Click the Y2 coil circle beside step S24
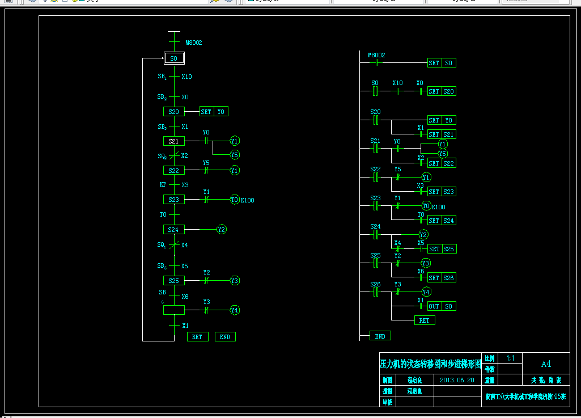 point(222,230)
